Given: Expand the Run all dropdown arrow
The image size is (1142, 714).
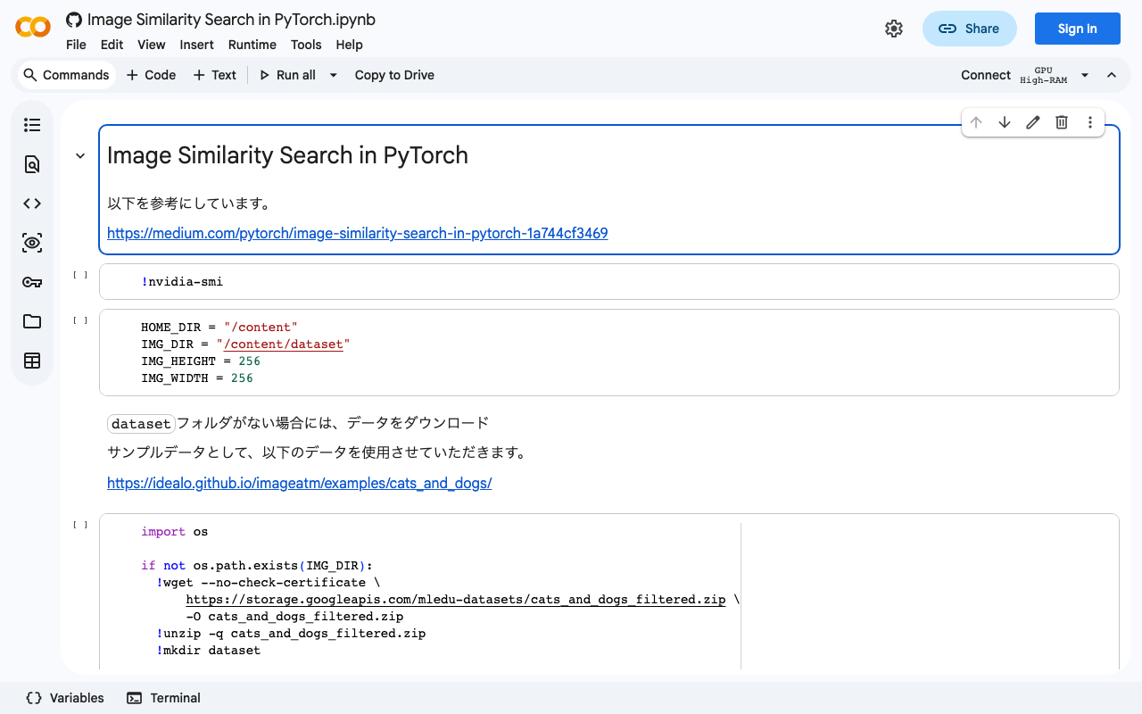Looking at the screenshot, I should (333, 75).
